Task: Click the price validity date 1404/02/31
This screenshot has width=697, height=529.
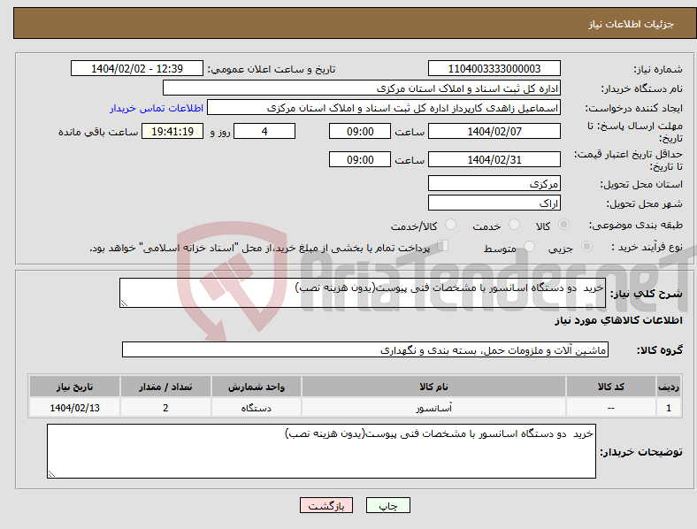Action: (x=494, y=159)
